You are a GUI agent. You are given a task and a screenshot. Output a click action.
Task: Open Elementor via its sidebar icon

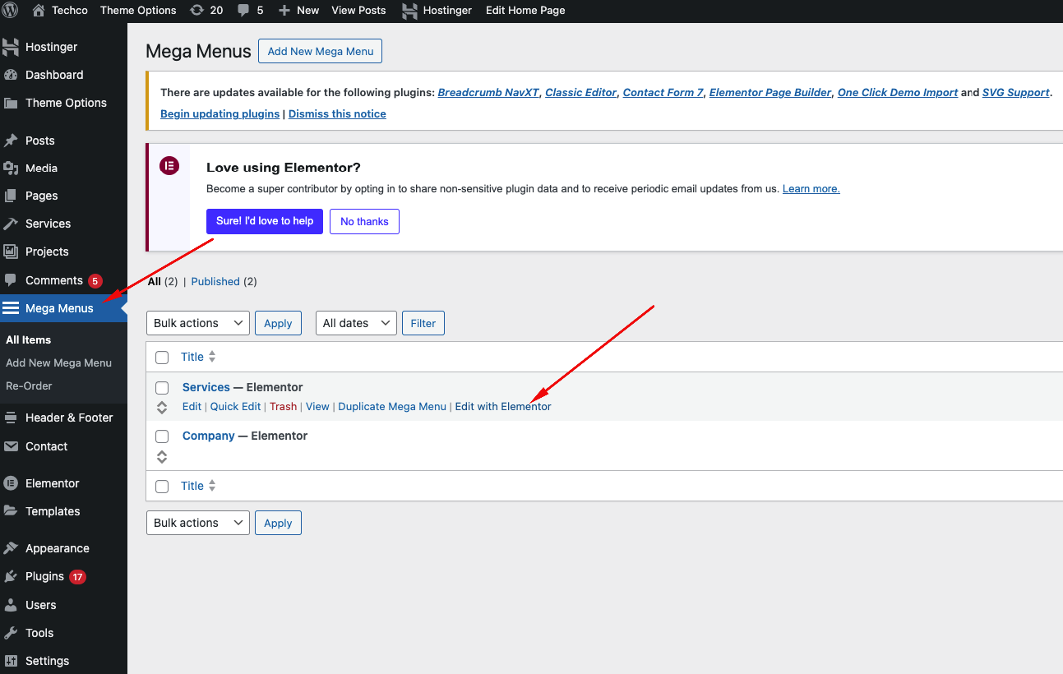click(x=11, y=483)
